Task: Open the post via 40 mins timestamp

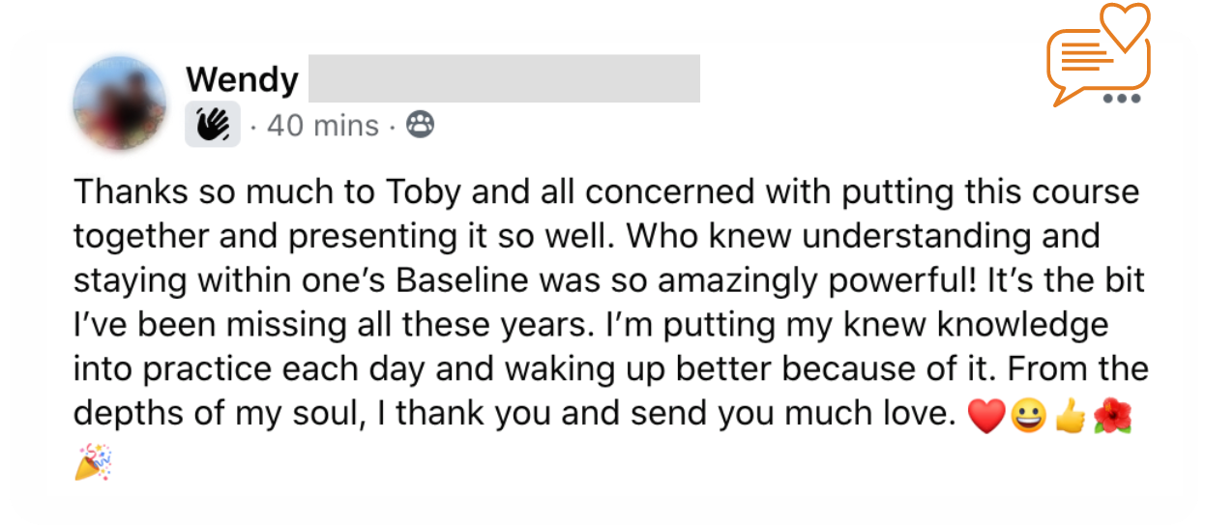Action: 323,126
